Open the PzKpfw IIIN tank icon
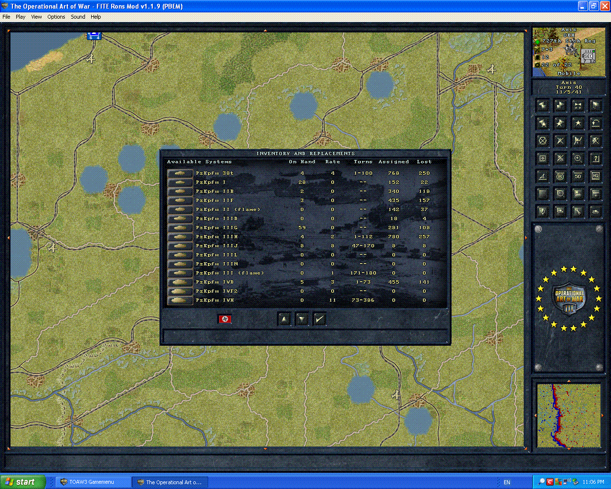The width and height of the screenshot is (611, 489). pyautogui.click(x=180, y=264)
